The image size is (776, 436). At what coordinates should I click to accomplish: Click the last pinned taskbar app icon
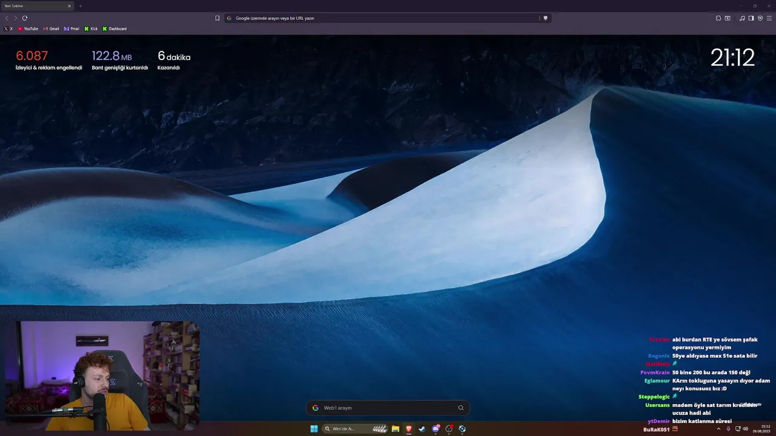[463, 429]
